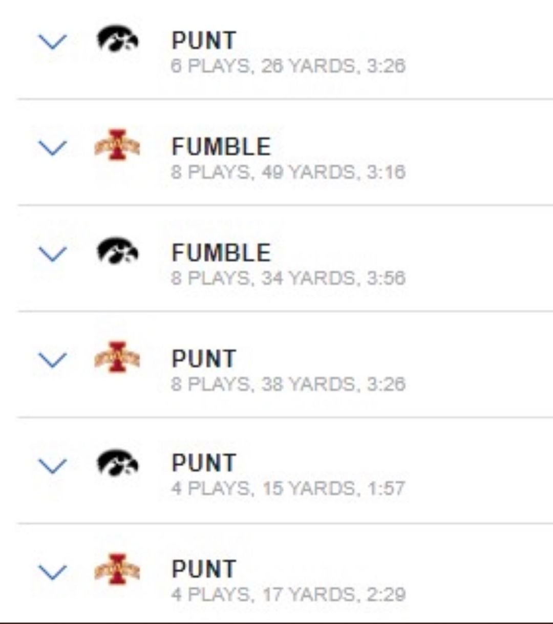Open the PUNT heading above 6 plays, 26 yards

pos(204,41)
